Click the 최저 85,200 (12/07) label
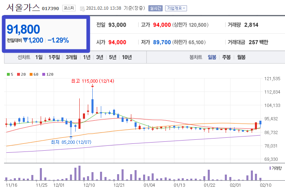The width and height of the screenshot is (285, 192). [x=71, y=142]
